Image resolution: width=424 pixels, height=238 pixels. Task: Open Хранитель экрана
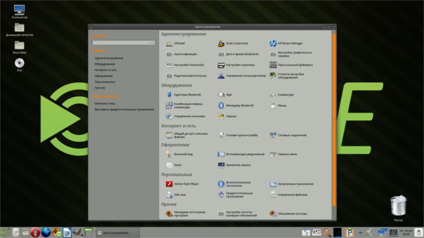coord(234,165)
